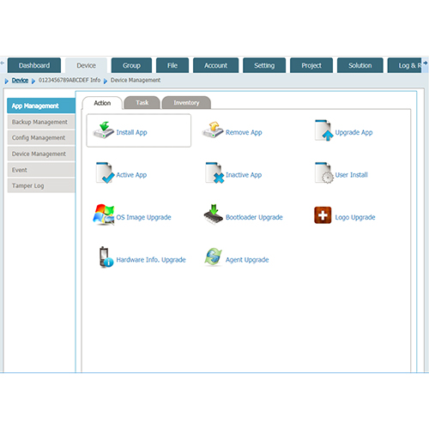Select the Logo Upgrade plus icon
The width and height of the screenshot is (429, 429).
pos(323,215)
